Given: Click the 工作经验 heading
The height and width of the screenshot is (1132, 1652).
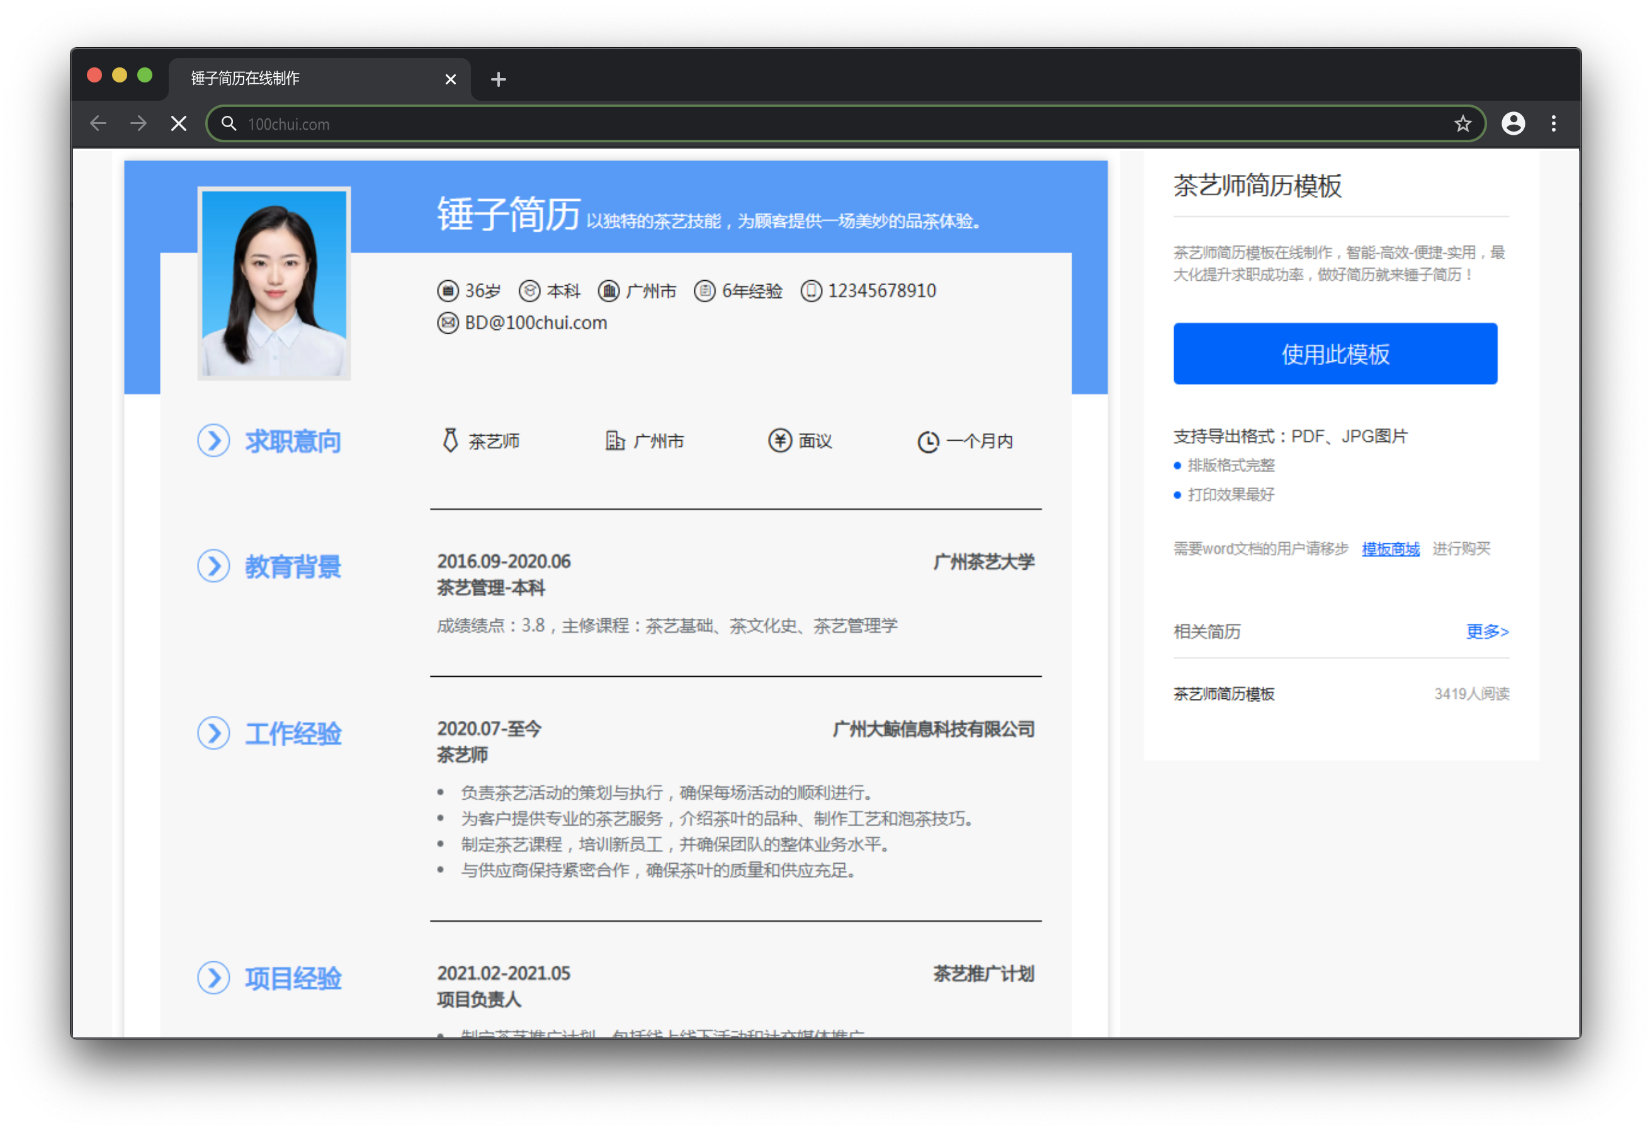Looking at the screenshot, I should pos(293,734).
